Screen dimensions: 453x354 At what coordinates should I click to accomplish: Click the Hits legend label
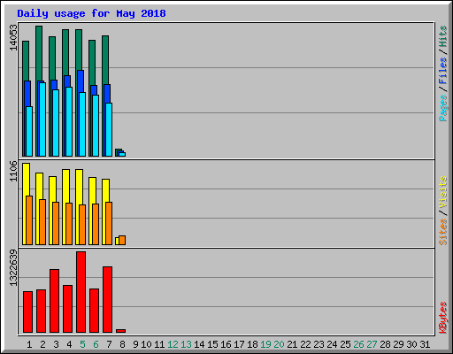click(x=443, y=36)
